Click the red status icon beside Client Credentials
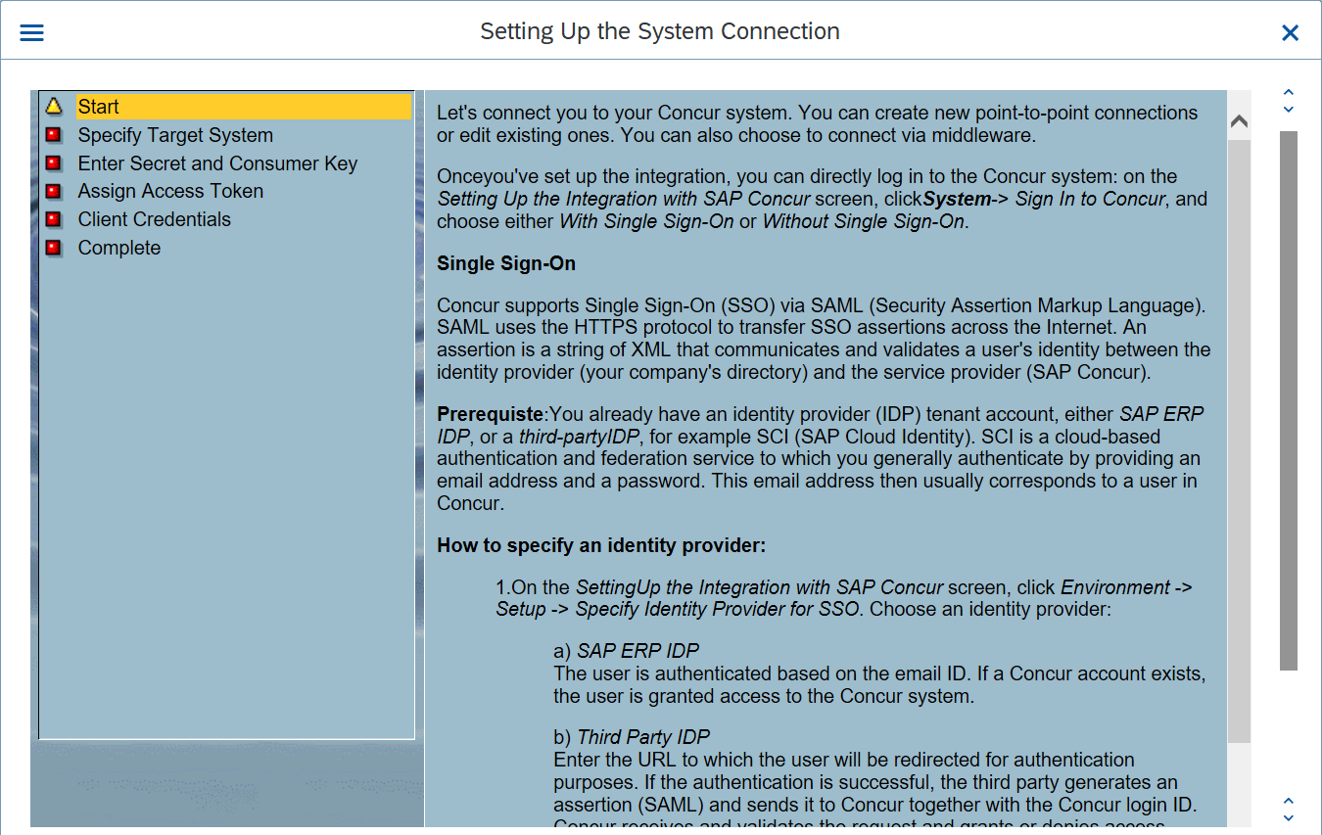This screenshot has height=835, width=1322. [x=54, y=219]
